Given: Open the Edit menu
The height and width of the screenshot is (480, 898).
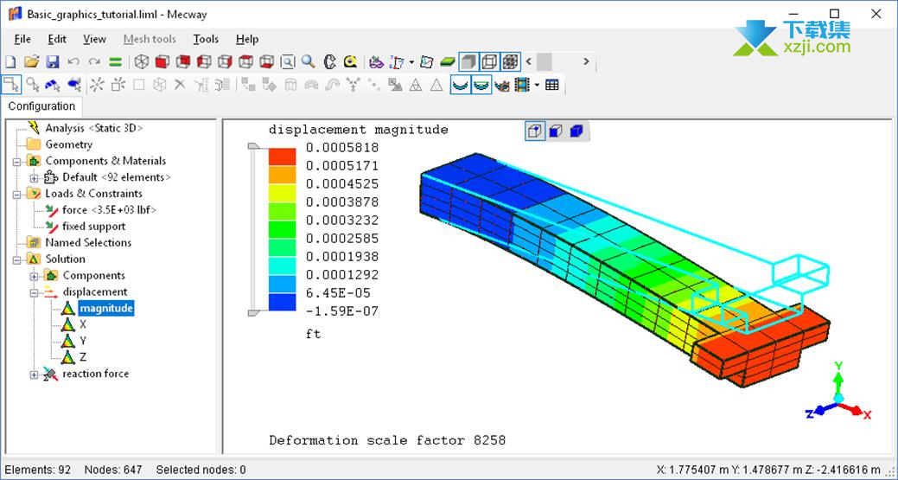Looking at the screenshot, I should 57,39.
